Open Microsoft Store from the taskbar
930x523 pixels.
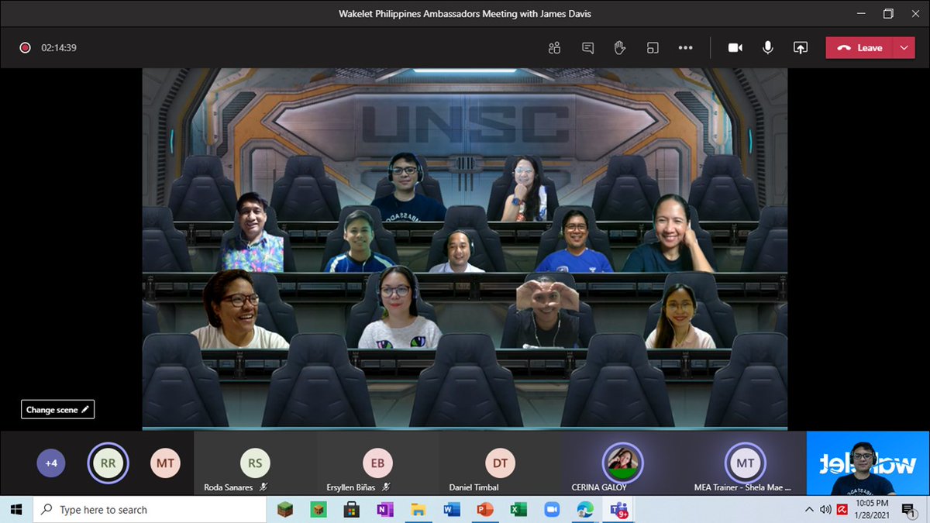[x=351, y=510]
